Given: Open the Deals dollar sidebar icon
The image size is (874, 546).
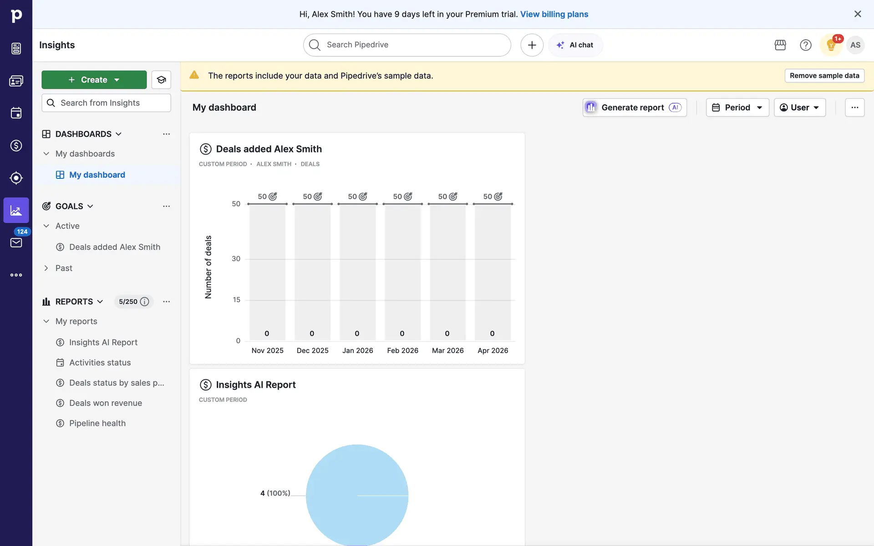Looking at the screenshot, I should pyautogui.click(x=16, y=146).
